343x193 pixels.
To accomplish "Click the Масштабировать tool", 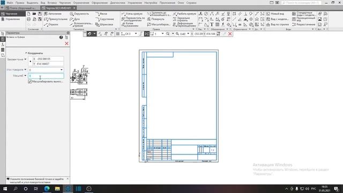I will click(x=159, y=25).
